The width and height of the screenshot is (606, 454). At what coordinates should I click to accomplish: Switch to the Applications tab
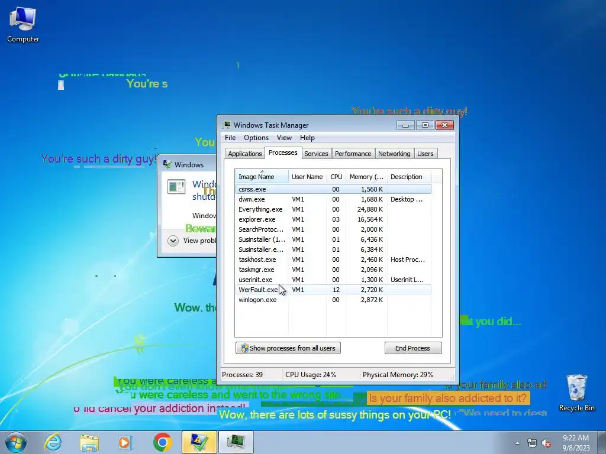[244, 154]
